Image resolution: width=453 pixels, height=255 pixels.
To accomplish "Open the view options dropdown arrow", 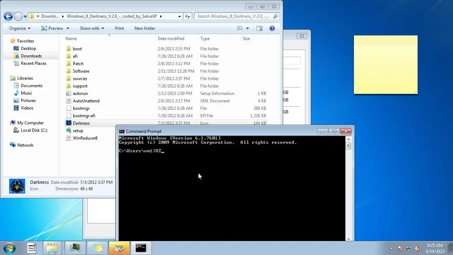I will point(247,28).
